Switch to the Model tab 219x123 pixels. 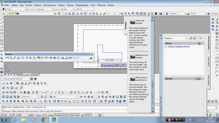click(x=20, y=75)
